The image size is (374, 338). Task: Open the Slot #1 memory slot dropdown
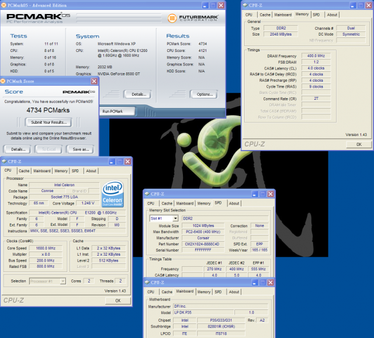coord(175,218)
